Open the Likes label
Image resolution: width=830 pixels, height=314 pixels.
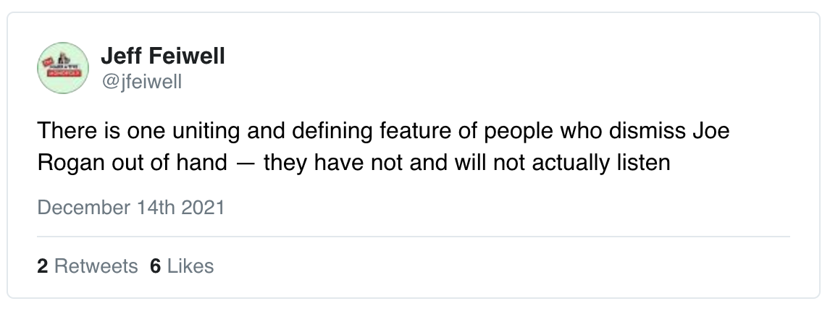190,266
